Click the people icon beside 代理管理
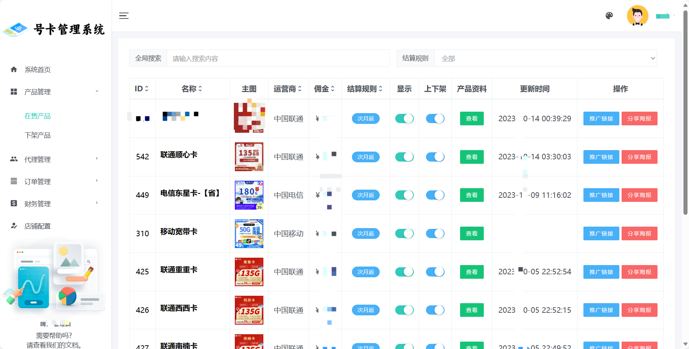Viewport: 689px width, 349px height. pyautogui.click(x=14, y=159)
